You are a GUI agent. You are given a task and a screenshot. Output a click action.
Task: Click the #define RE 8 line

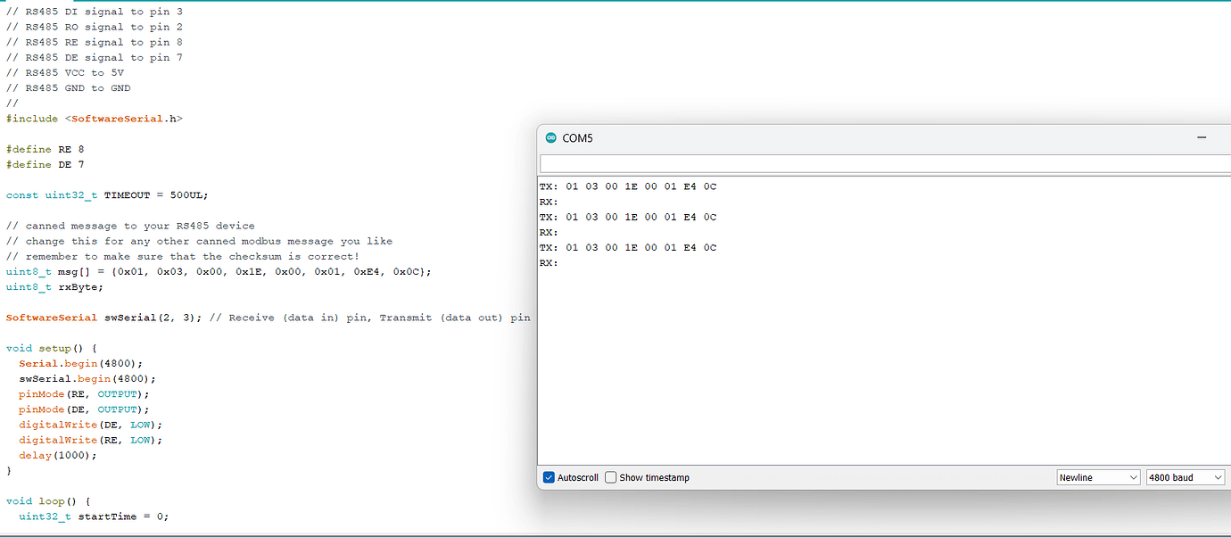(45, 149)
